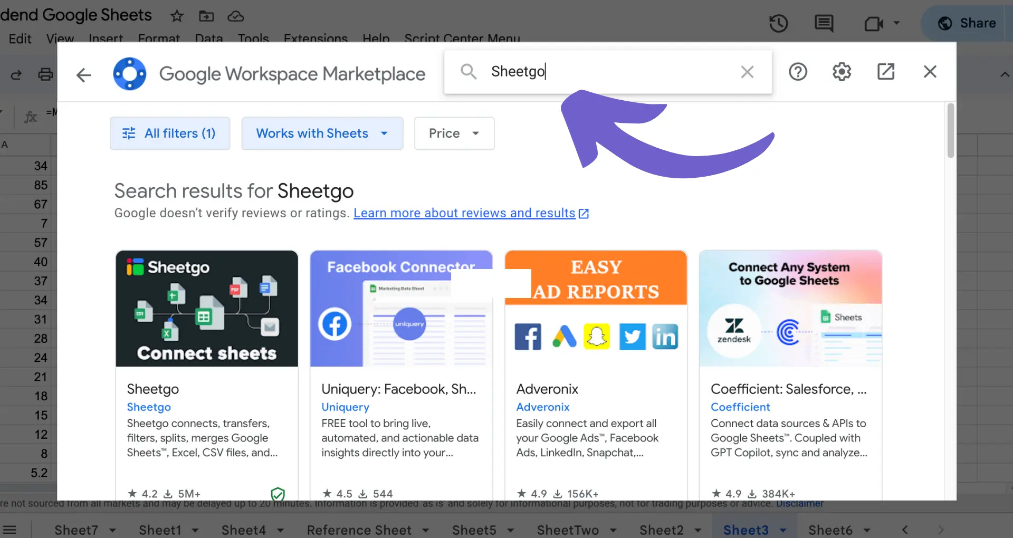Click the Disclaimer link

tap(800, 504)
